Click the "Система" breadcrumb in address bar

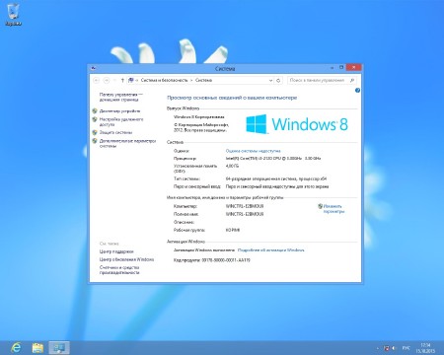pyautogui.click(x=203, y=80)
